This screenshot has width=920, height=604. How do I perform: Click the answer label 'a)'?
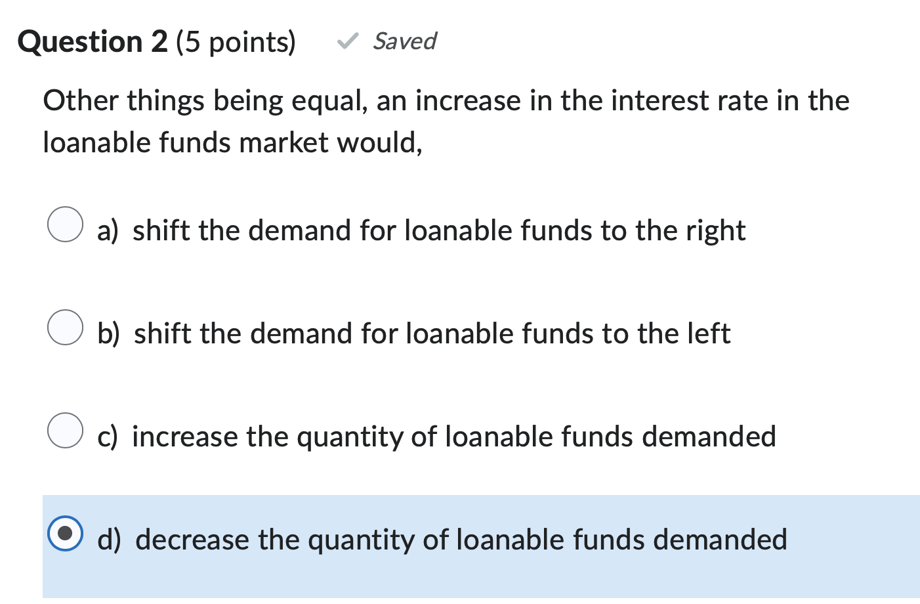click(108, 231)
